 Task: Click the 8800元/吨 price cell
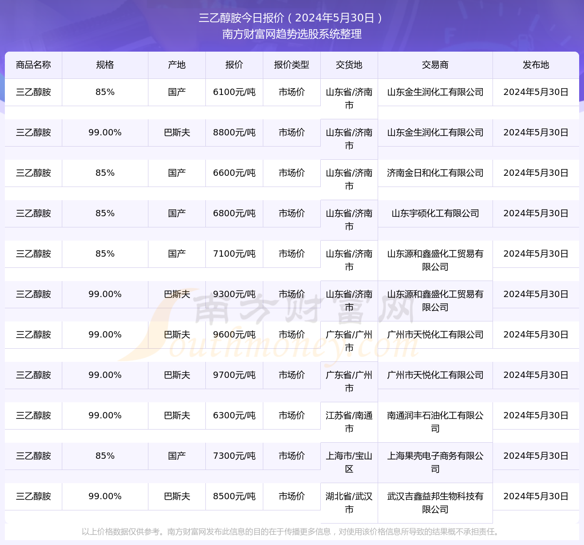pos(234,132)
